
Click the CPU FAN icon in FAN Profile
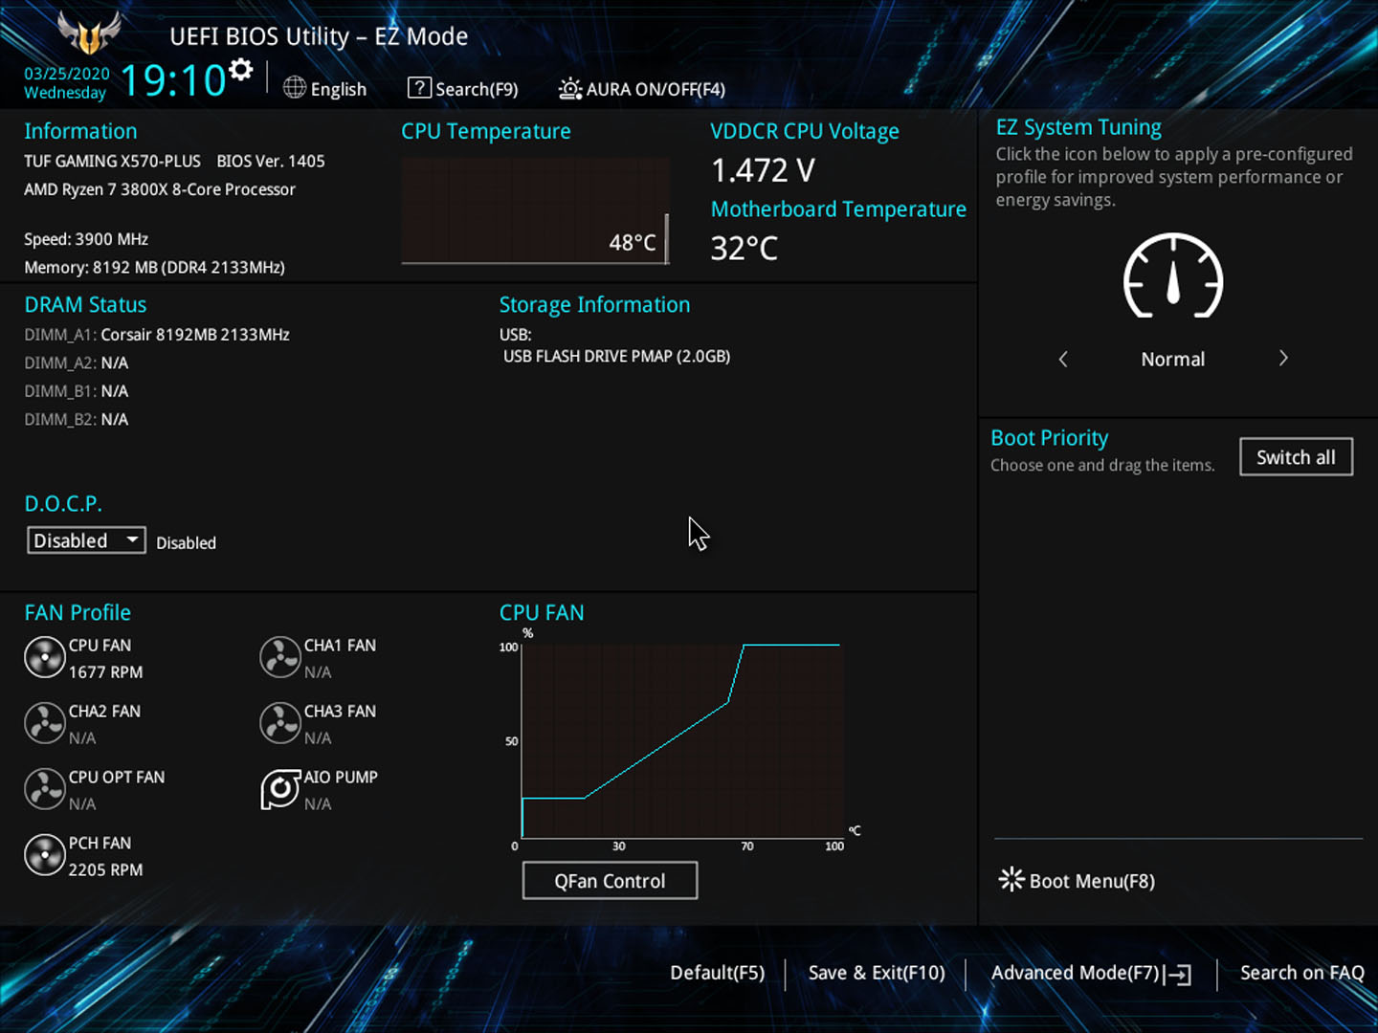click(44, 658)
